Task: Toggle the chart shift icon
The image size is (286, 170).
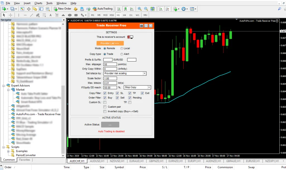Action: 167,9
